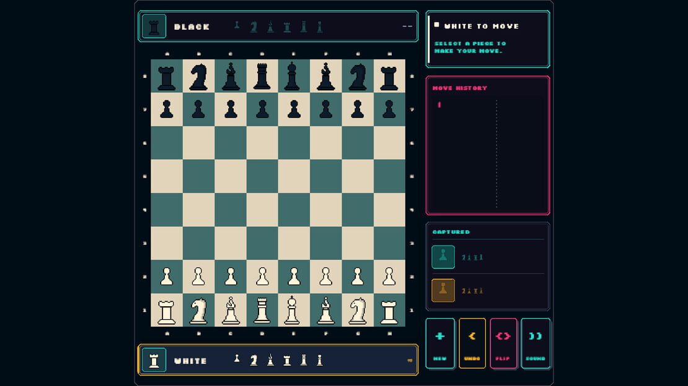Toggle the Sound button

pos(536,343)
